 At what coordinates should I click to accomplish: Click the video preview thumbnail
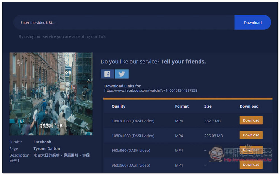[x=51, y=94]
